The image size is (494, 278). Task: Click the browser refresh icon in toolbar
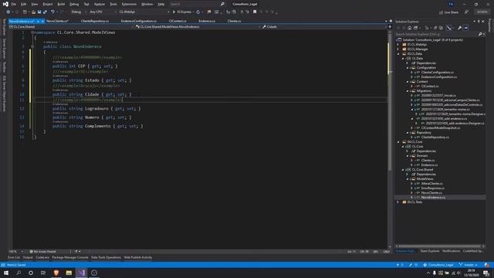coord(198,12)
